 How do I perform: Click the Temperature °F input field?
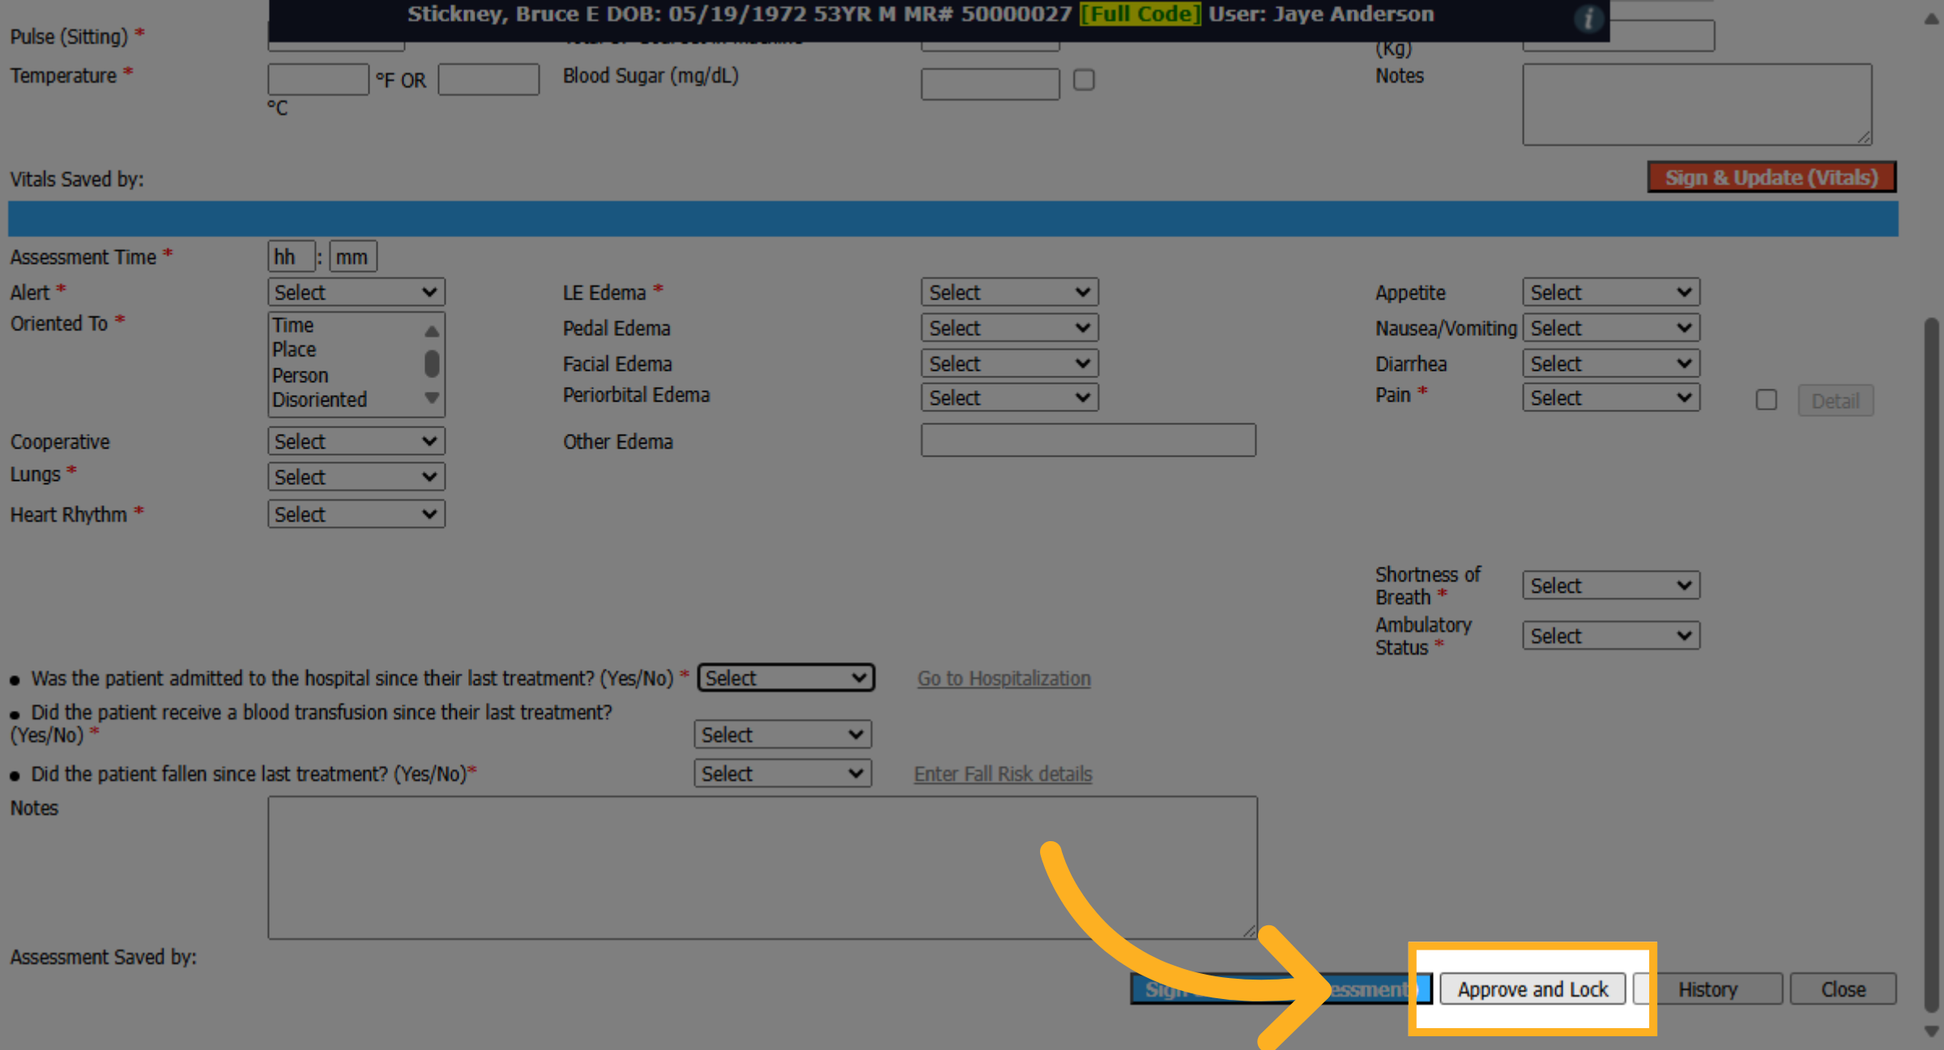coord(318,79)
